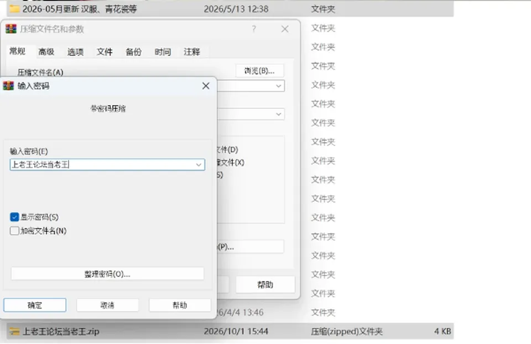The height and width of the screenshot is (344, 531).
Task: Click the date 2026/5/13 12:38
Action: point(236,9)
